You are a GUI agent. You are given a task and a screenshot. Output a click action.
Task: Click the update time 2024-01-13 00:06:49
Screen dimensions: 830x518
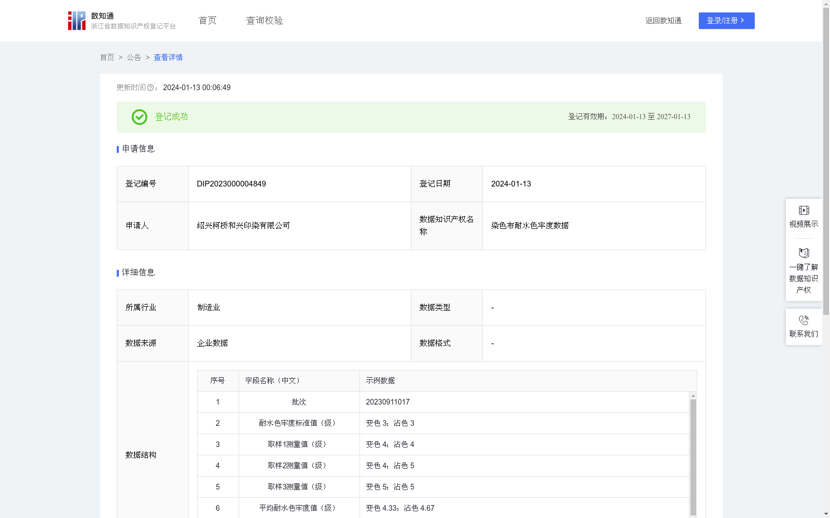pos(197,88)
